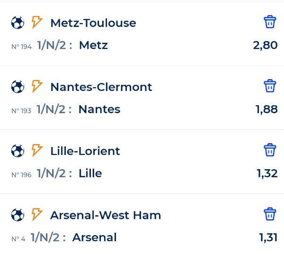
Task: Remove the Nantes-Clermont selection via trash icon
Action: [x=270, y=86]
